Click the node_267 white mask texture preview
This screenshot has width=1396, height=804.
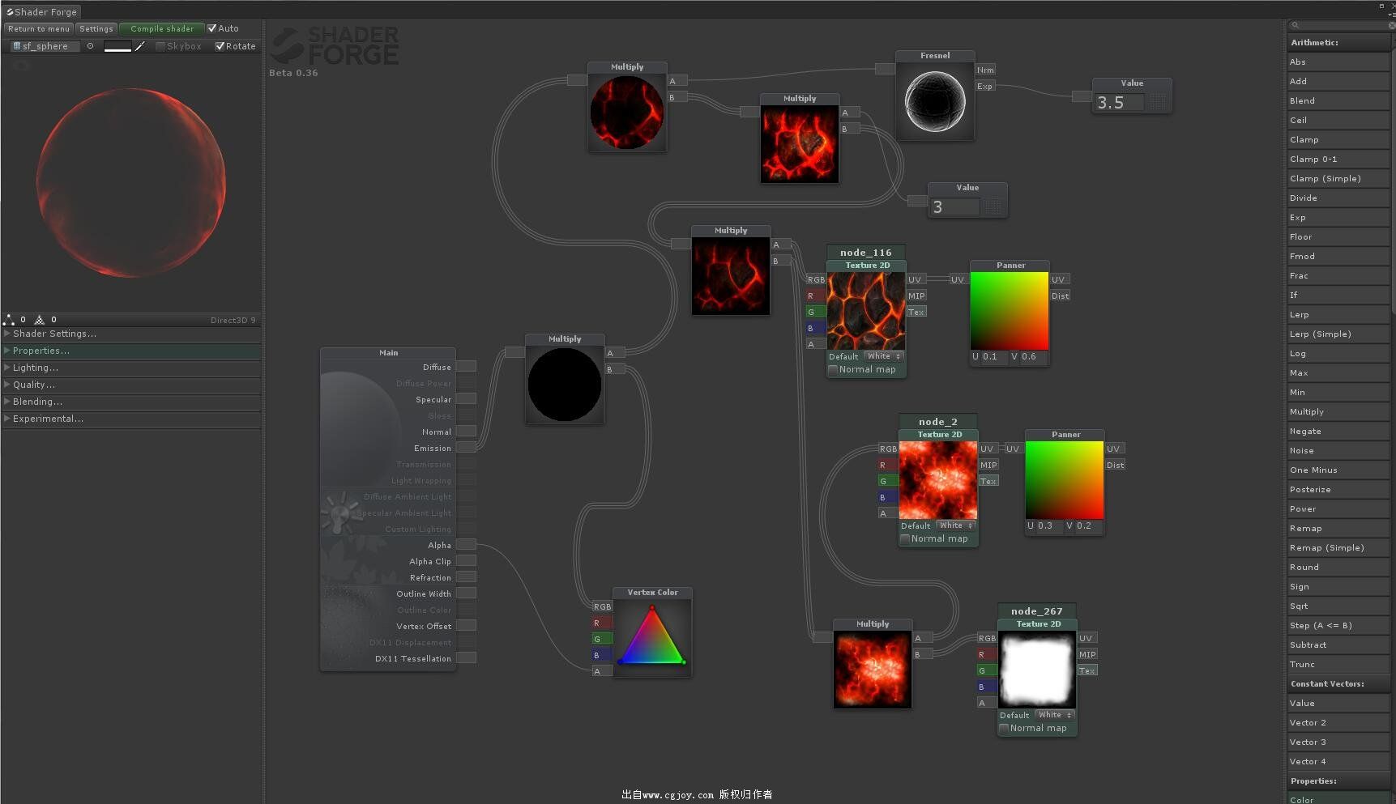(1037, 670)
